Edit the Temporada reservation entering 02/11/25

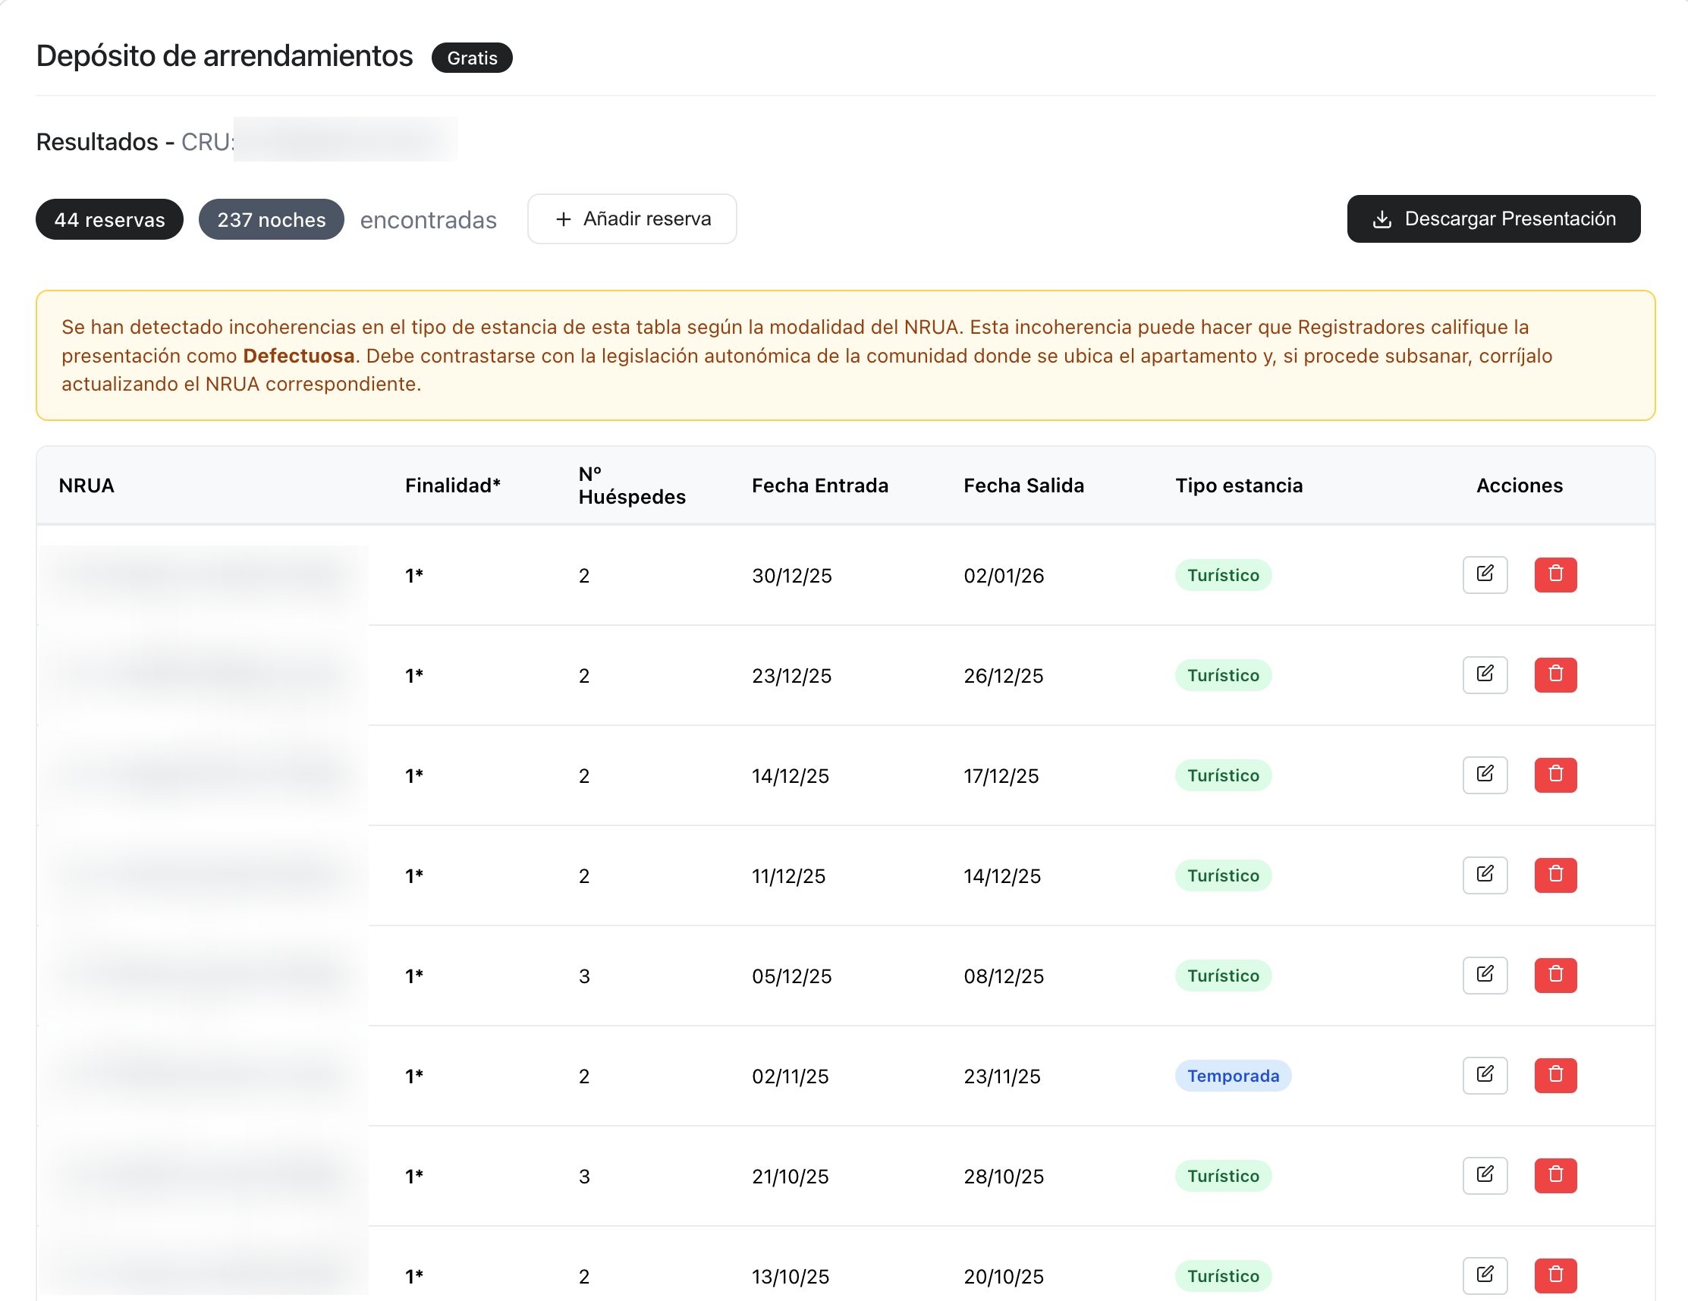[x=1485, y=1075]
